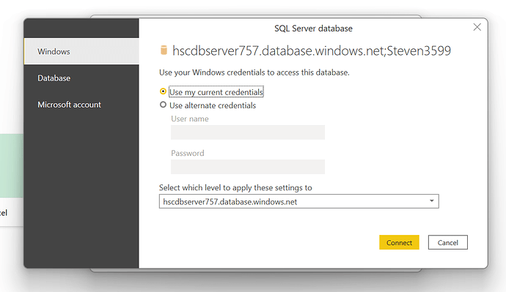
Task: Click the 'SQL Server database' dialog title
Action: tap(313, 29)
